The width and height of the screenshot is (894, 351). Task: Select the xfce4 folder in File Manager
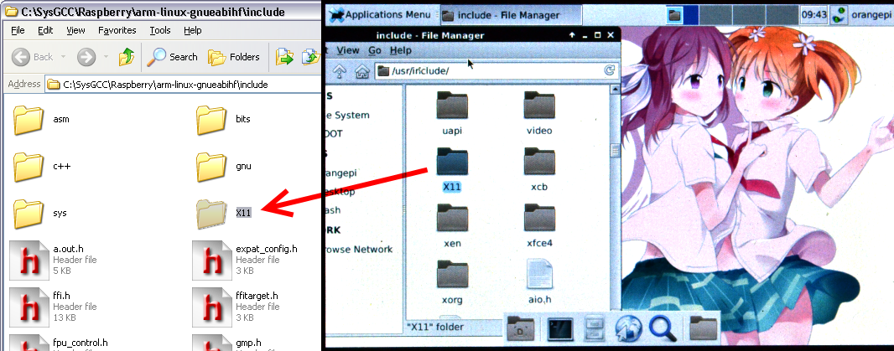[539, 226]
